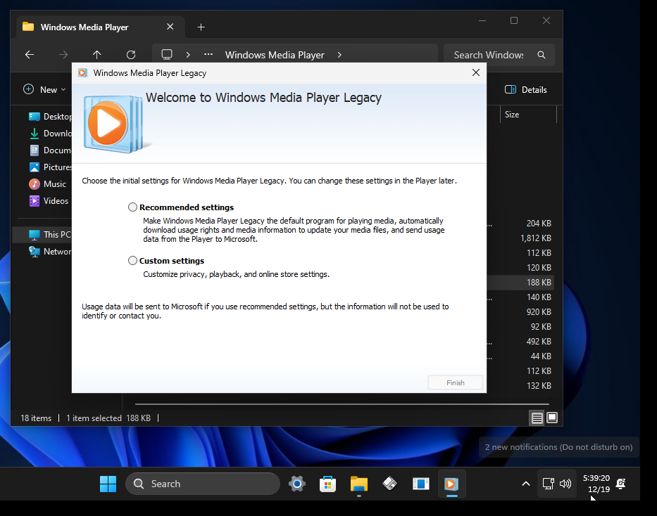Click the 1,812 KB size cell
657x516 pixels.
pos(535,238)
